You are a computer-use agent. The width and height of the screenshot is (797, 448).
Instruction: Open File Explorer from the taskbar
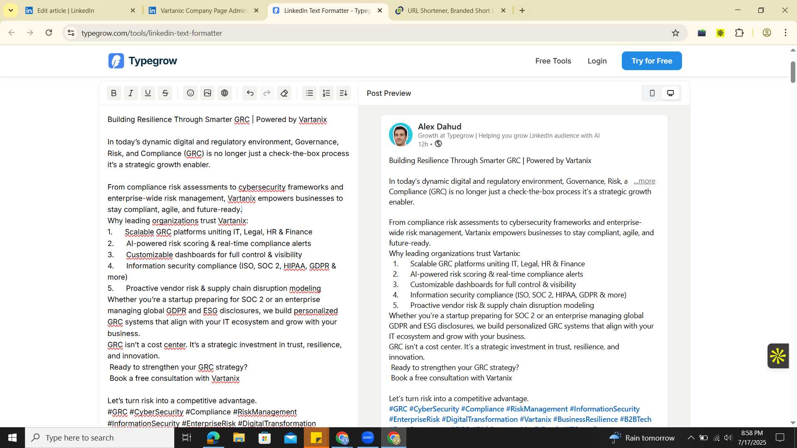coord(239,438)
